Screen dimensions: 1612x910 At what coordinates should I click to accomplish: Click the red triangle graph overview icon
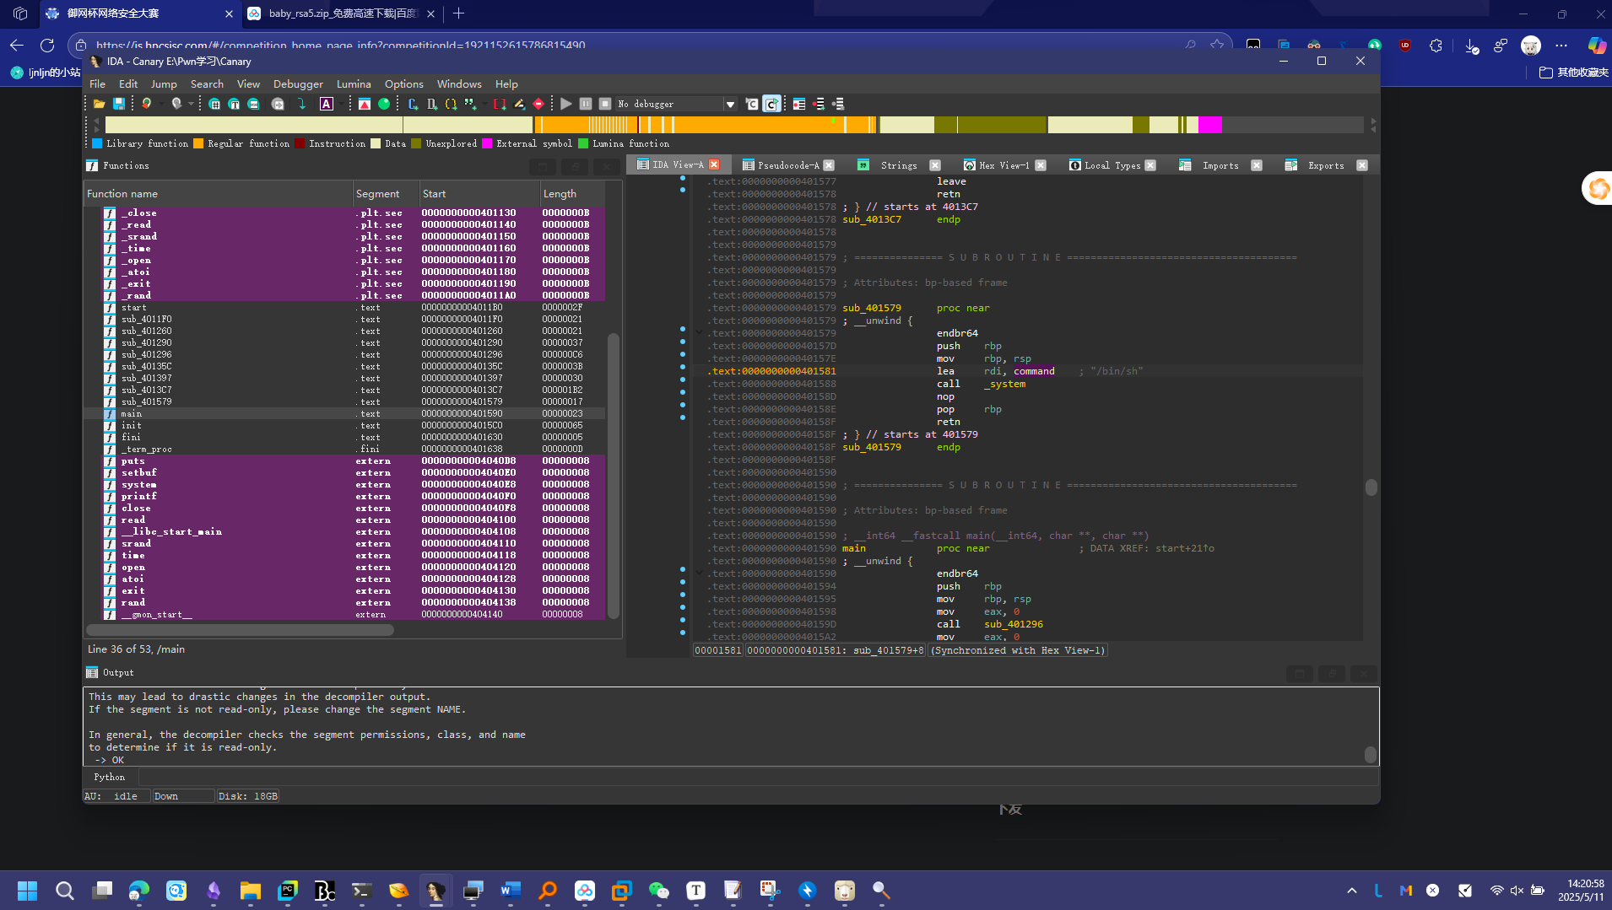pyautogui.click(x=365, y=104)
